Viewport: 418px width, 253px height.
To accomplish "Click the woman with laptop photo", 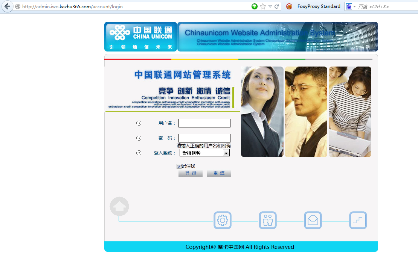I will [350, 112].
